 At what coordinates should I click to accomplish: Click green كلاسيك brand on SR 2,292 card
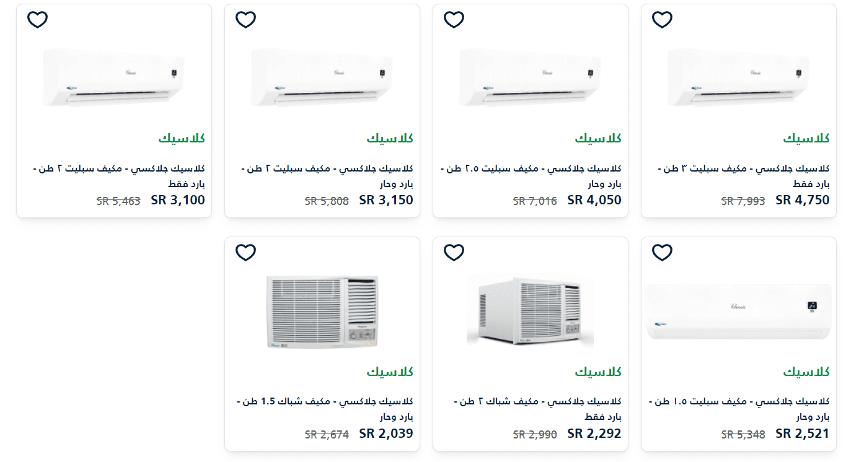(x=597, y=372)
